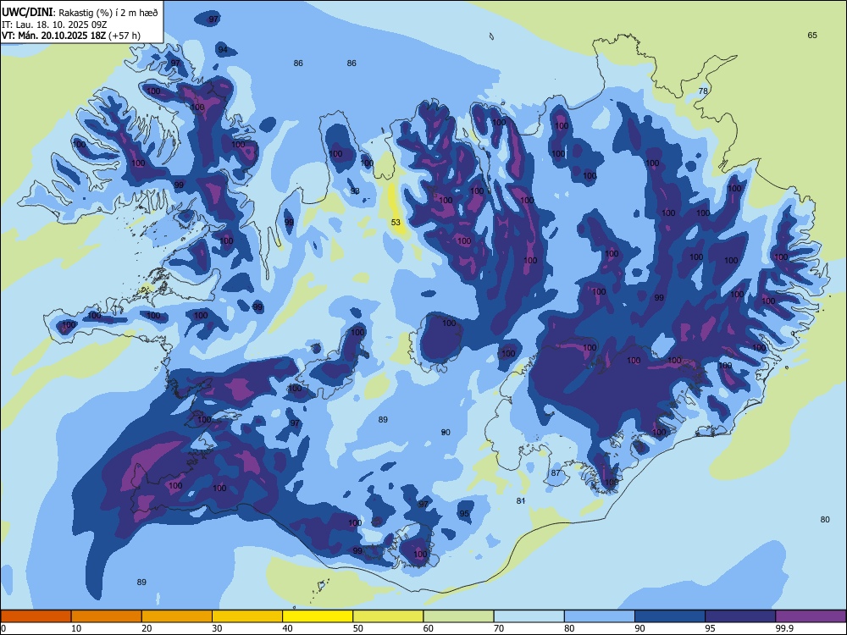847x635 pixels.
Task: Select the bright yellow 40–50 legend swatch
Action: tap(318, 616)
